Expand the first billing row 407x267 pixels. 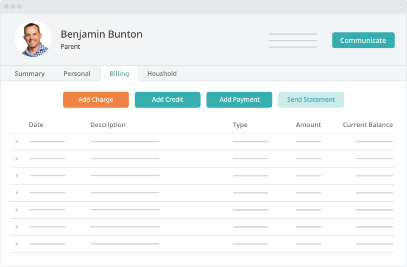[x=17, y=142]
